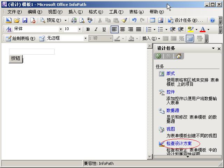
Task: Open the 设计任务(N) design tasks toolbar button
Action: pyautogui.click(x=185, y=20)
